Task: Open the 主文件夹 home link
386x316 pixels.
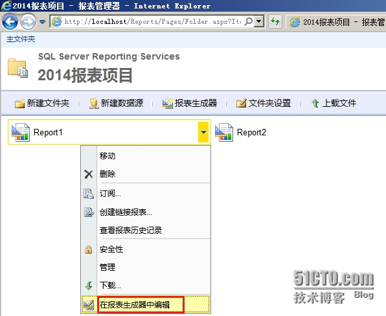Action: pos(21,39)
